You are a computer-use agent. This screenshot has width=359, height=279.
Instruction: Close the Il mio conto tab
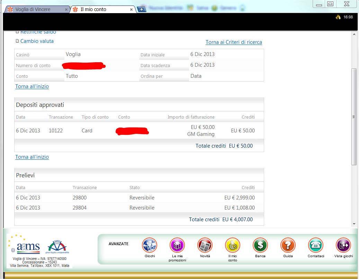[x=132, y=10]
